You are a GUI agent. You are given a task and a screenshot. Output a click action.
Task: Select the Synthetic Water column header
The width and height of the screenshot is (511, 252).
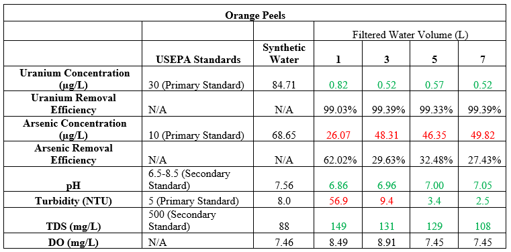click(284, 54)
